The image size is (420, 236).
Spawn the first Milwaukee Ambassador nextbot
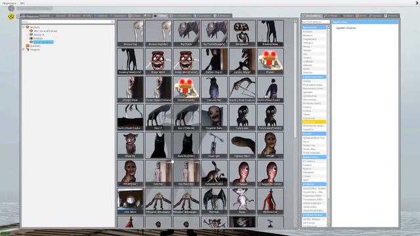click(x=158, y=201)
